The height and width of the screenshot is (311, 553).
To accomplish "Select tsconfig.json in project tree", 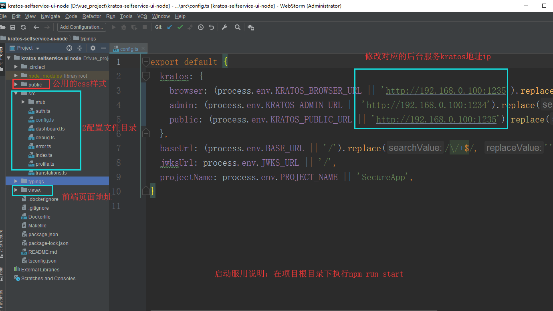I will [x=42, y=261].
